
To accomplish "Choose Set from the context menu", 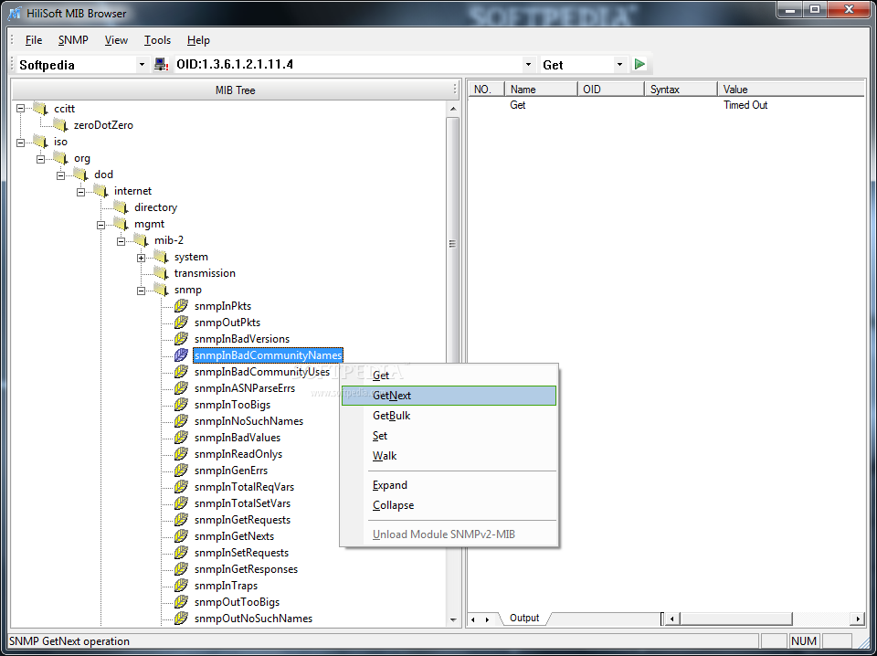I will coord(449,436).
